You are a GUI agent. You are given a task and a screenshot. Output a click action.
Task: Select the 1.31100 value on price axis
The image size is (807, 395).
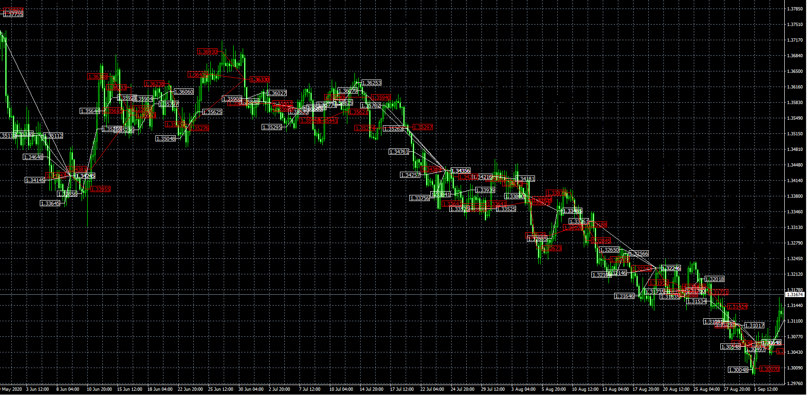795,321
